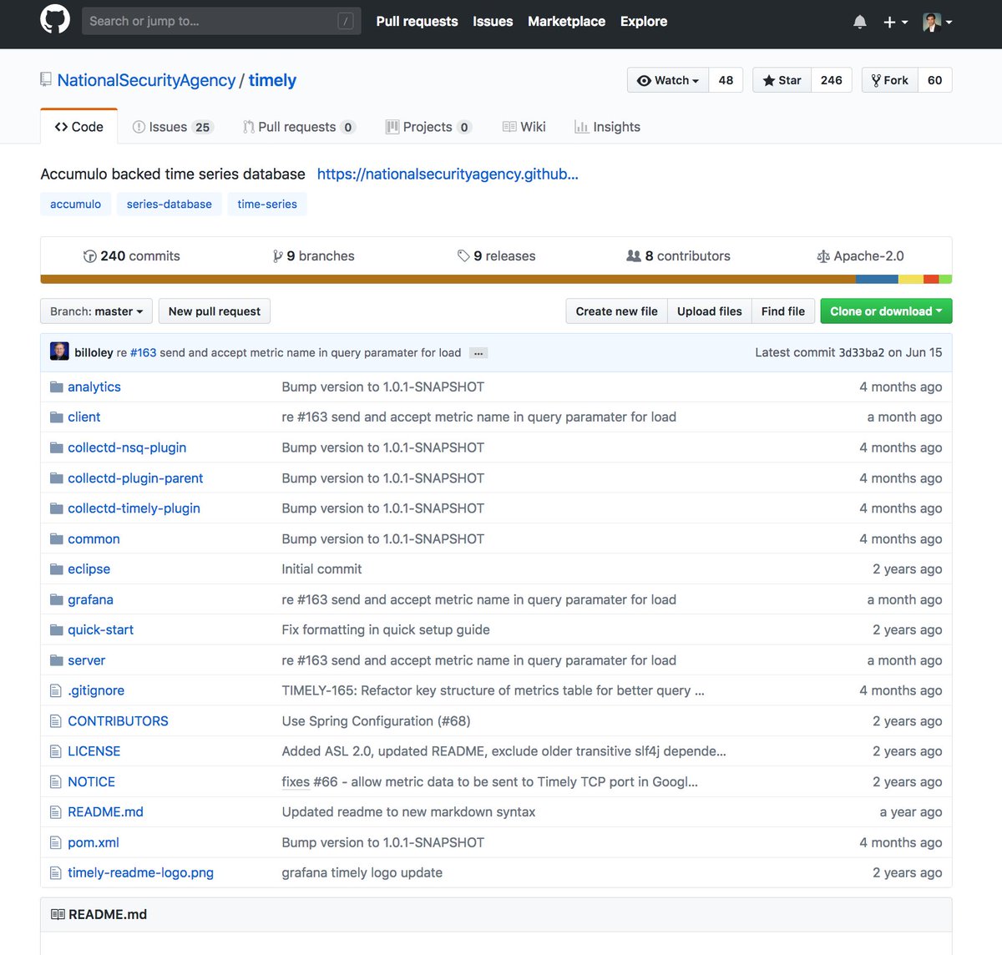Click New pull request button
This screenshot has width=1002, height=955.
coord(215,311)
